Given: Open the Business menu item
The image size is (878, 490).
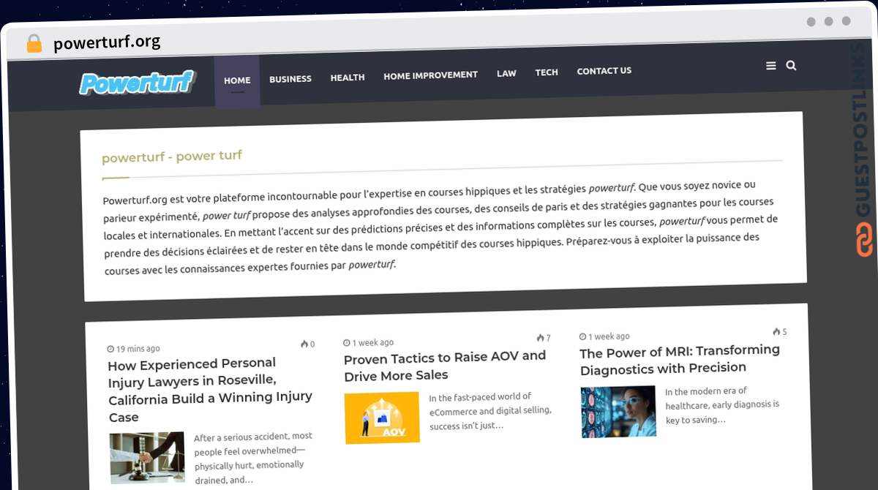Looking at the screenshot, I should pyautogui.click(x=290, y=79).
